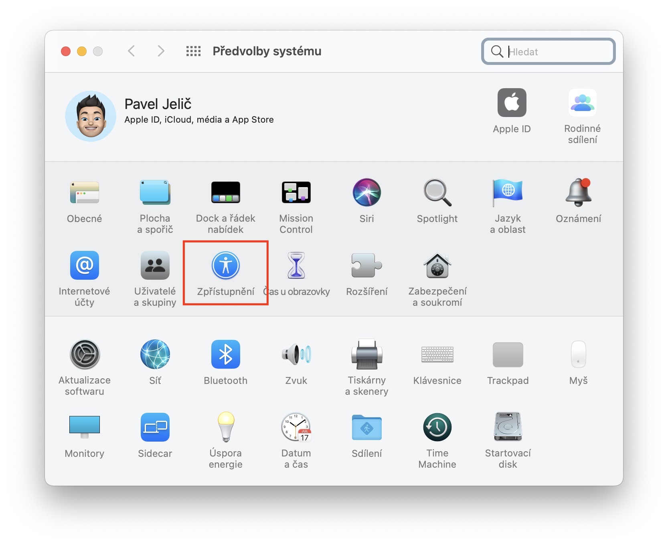
Task: Click the Pavel Jelič account name
Action: tap(158, 104)
